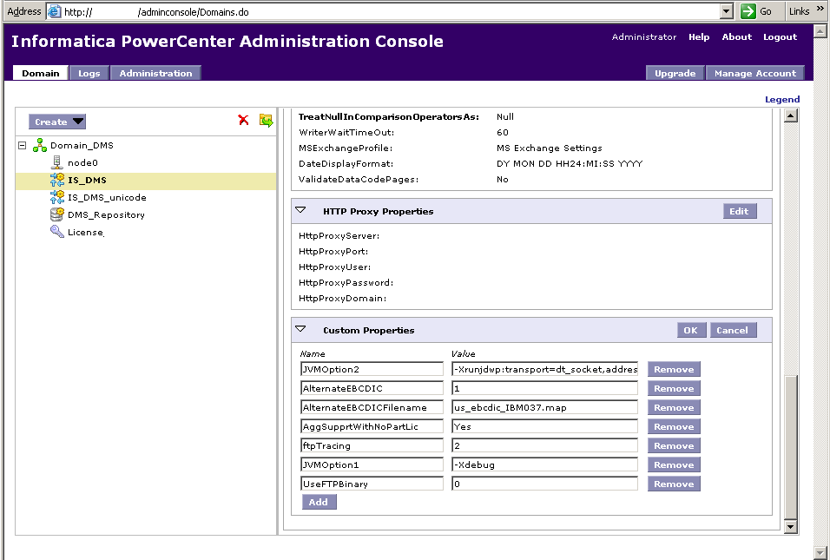Open the address bar history dropdown
830x560 pixels.
click(727, 11)
